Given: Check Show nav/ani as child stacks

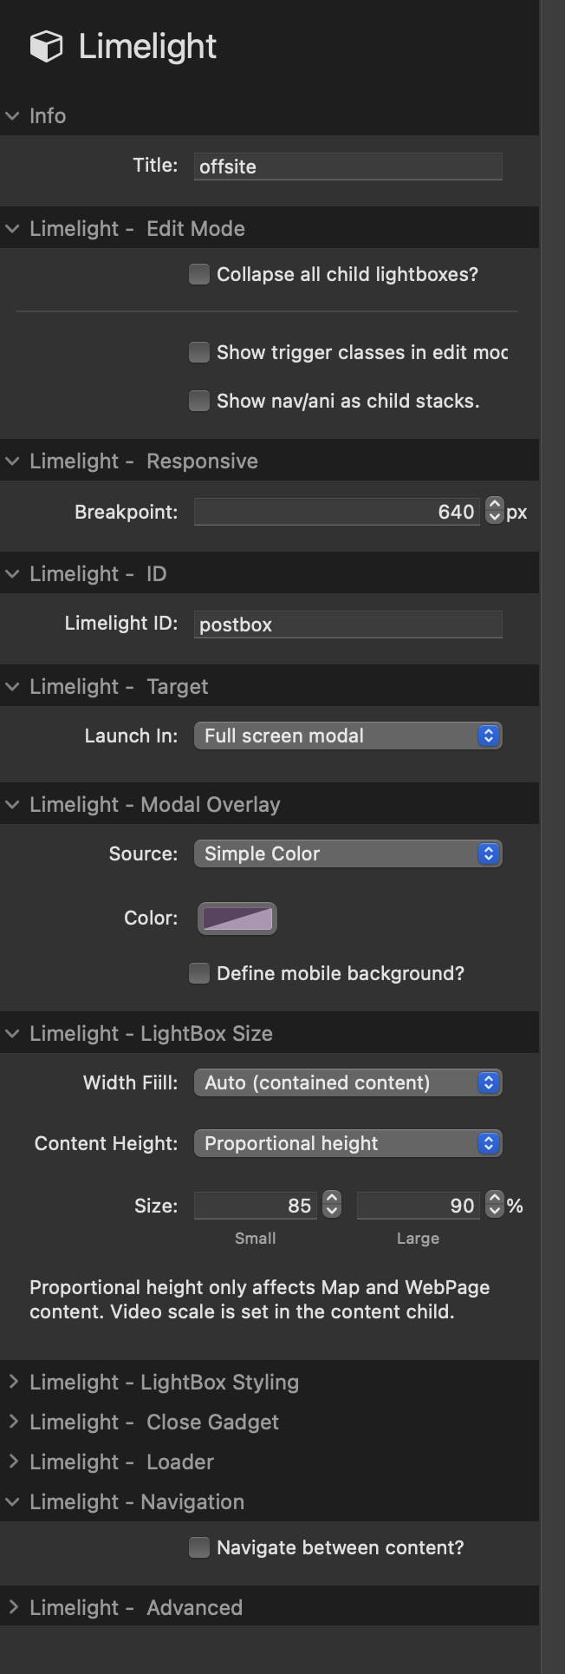Looking at the screenshot, I should [x=199, y=401].
